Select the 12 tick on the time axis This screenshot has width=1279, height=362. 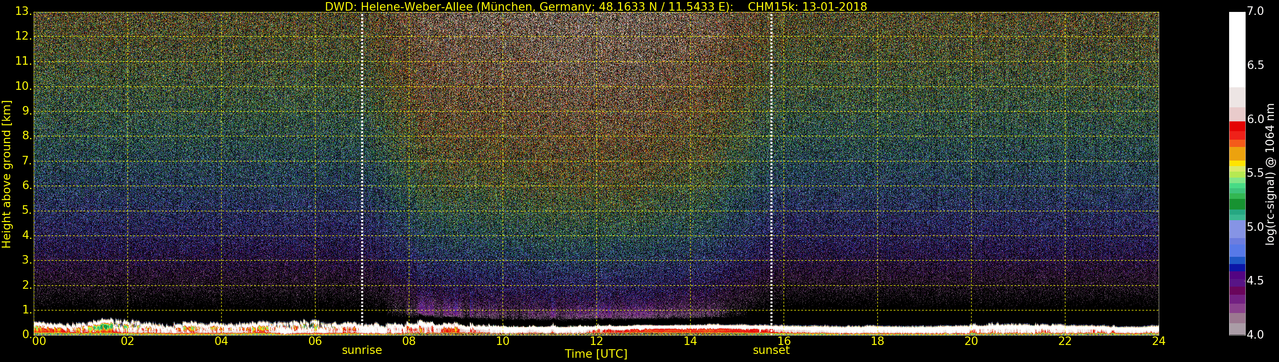coord(596,341)
